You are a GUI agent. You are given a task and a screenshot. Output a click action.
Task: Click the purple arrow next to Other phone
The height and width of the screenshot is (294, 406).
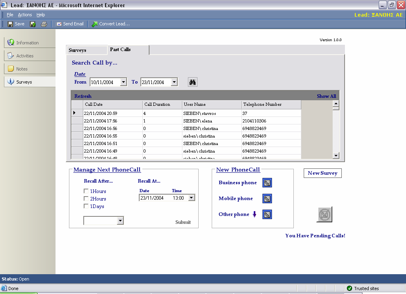pyautogui.click(x=255, y=214)
